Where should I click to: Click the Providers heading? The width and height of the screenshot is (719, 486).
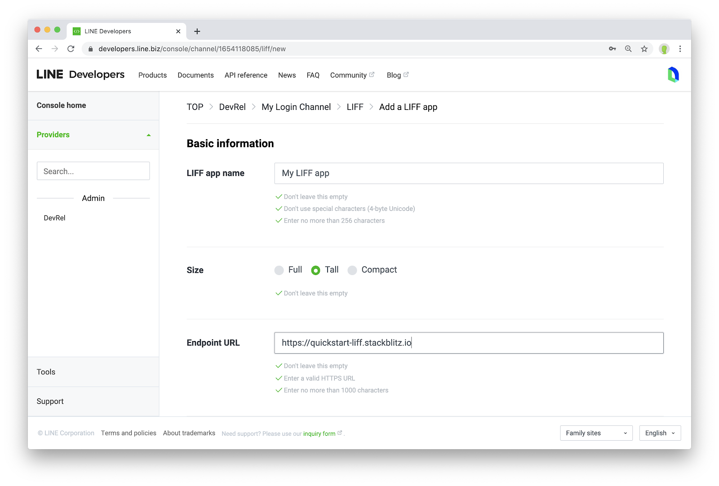click(53, 135)
